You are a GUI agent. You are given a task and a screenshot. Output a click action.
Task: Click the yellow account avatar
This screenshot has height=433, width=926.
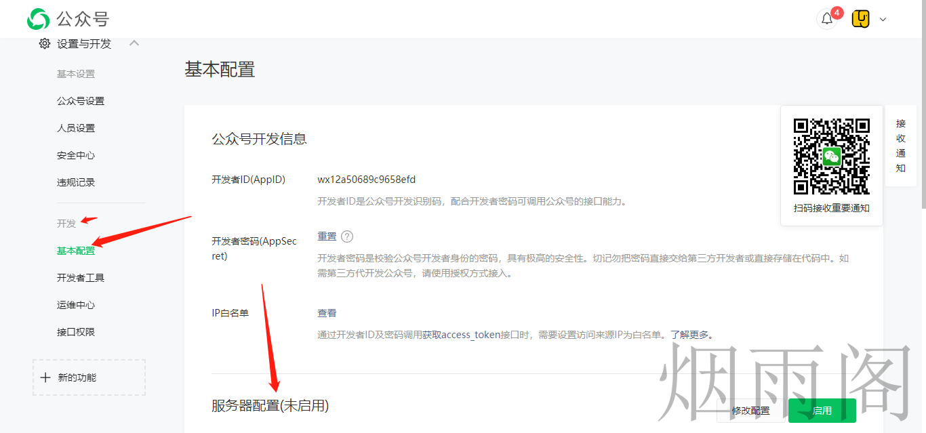pyautogui.click(x=861, y=19)
